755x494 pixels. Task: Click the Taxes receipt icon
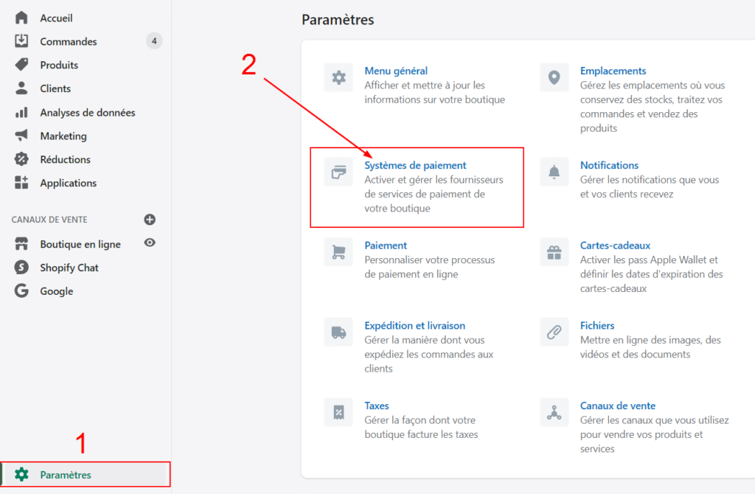point(338,412)
